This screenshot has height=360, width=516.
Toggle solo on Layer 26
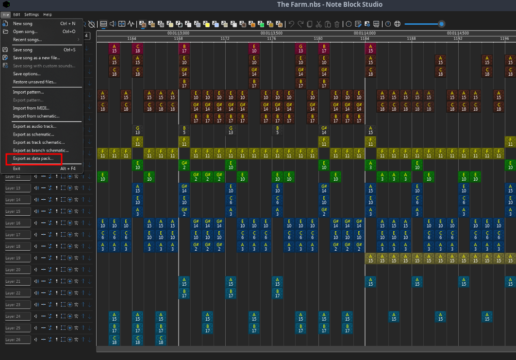[57, 340]
